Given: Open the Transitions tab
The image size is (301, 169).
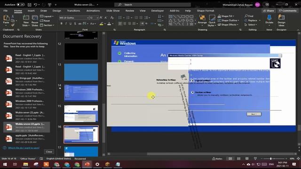Looking at the screenshot, I should click(73, 10).
